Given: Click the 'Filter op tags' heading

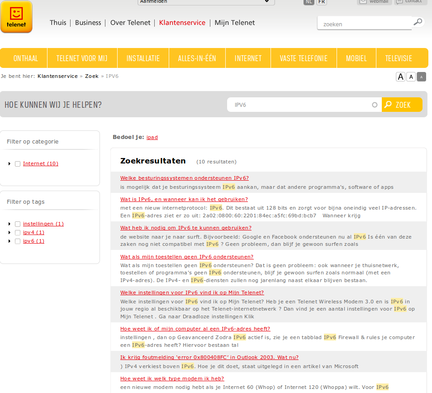Looking at the screenshot, I should click(26, 201).
